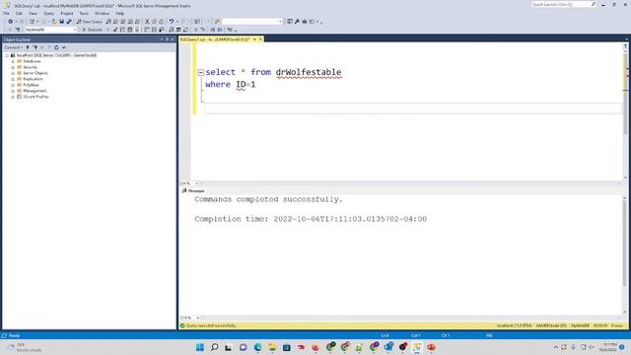631x355 pixels.
Task: Open PowerPoint from taskbar
Action: pyautogui.click(x=432, y=347)
